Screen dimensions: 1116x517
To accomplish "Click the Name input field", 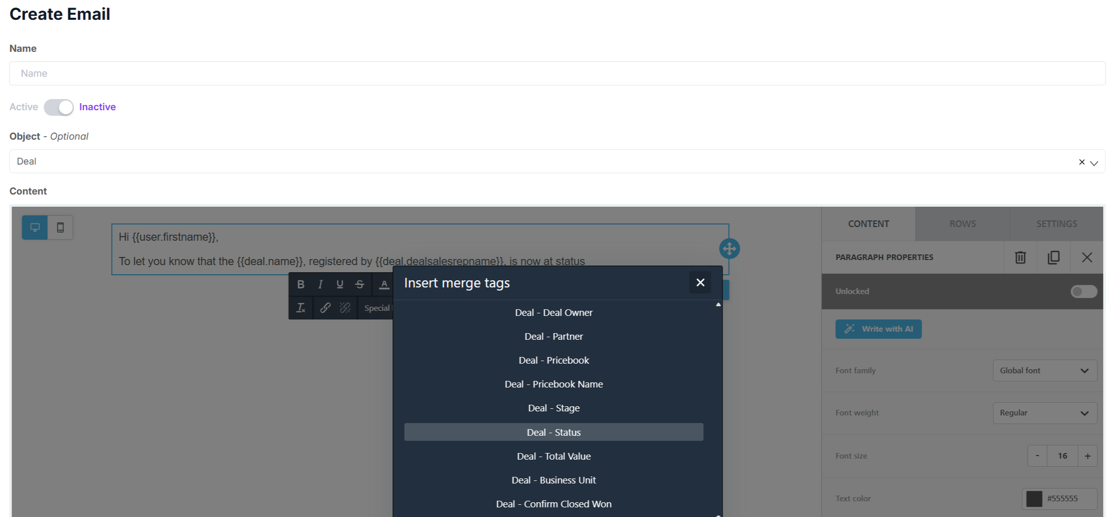I will point(557,74).
